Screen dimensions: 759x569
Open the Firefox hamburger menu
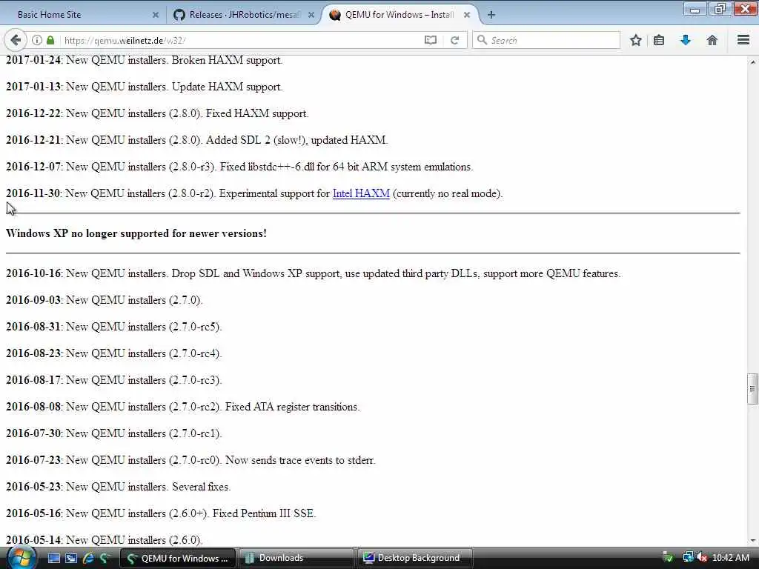tap(743, 40)
